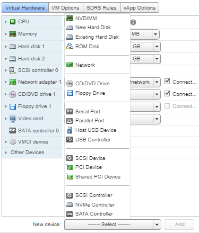This screenshot has width=199, height=233.
Task: Choose NVMe Controller from the device list
Action: pyautogui.click(x=95, y=204)
